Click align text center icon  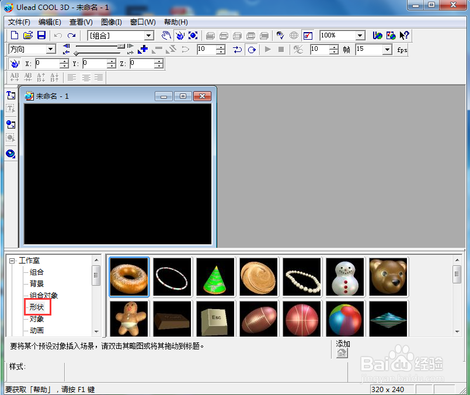[86, 78]
